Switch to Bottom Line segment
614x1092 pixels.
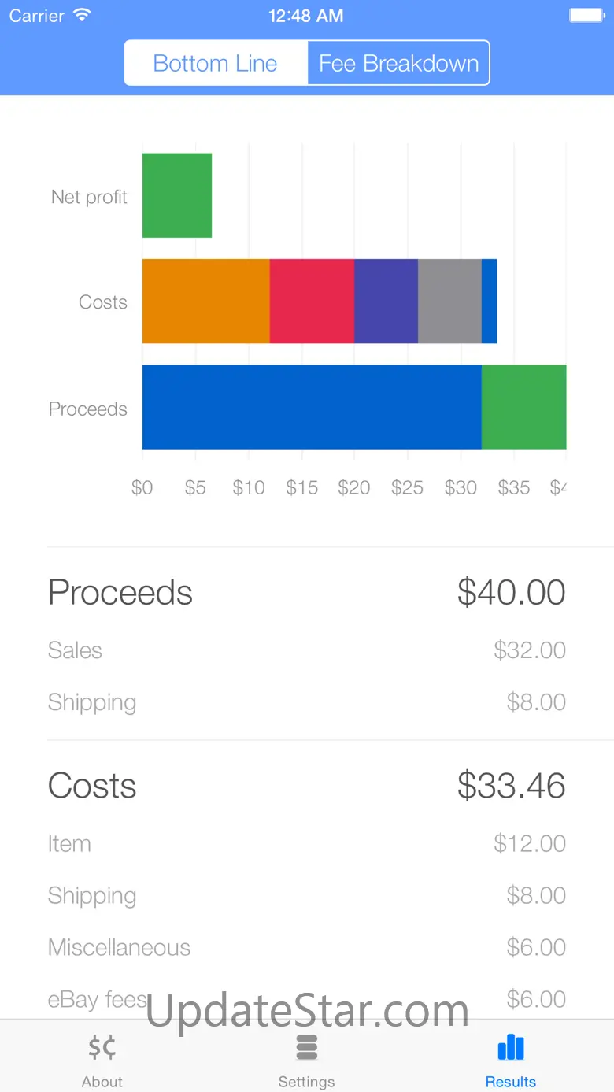(216, 63)
